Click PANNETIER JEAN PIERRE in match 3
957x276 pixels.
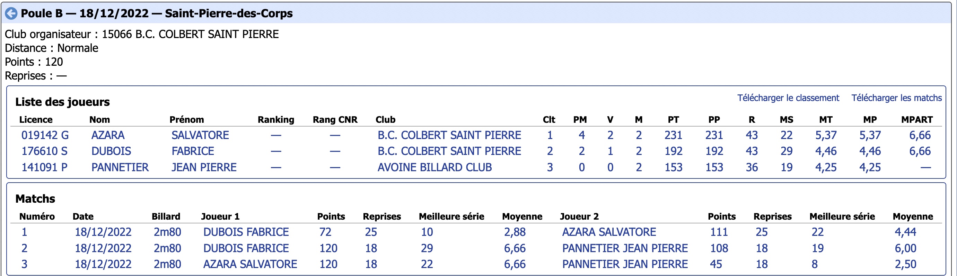click(x=625, y=264)
